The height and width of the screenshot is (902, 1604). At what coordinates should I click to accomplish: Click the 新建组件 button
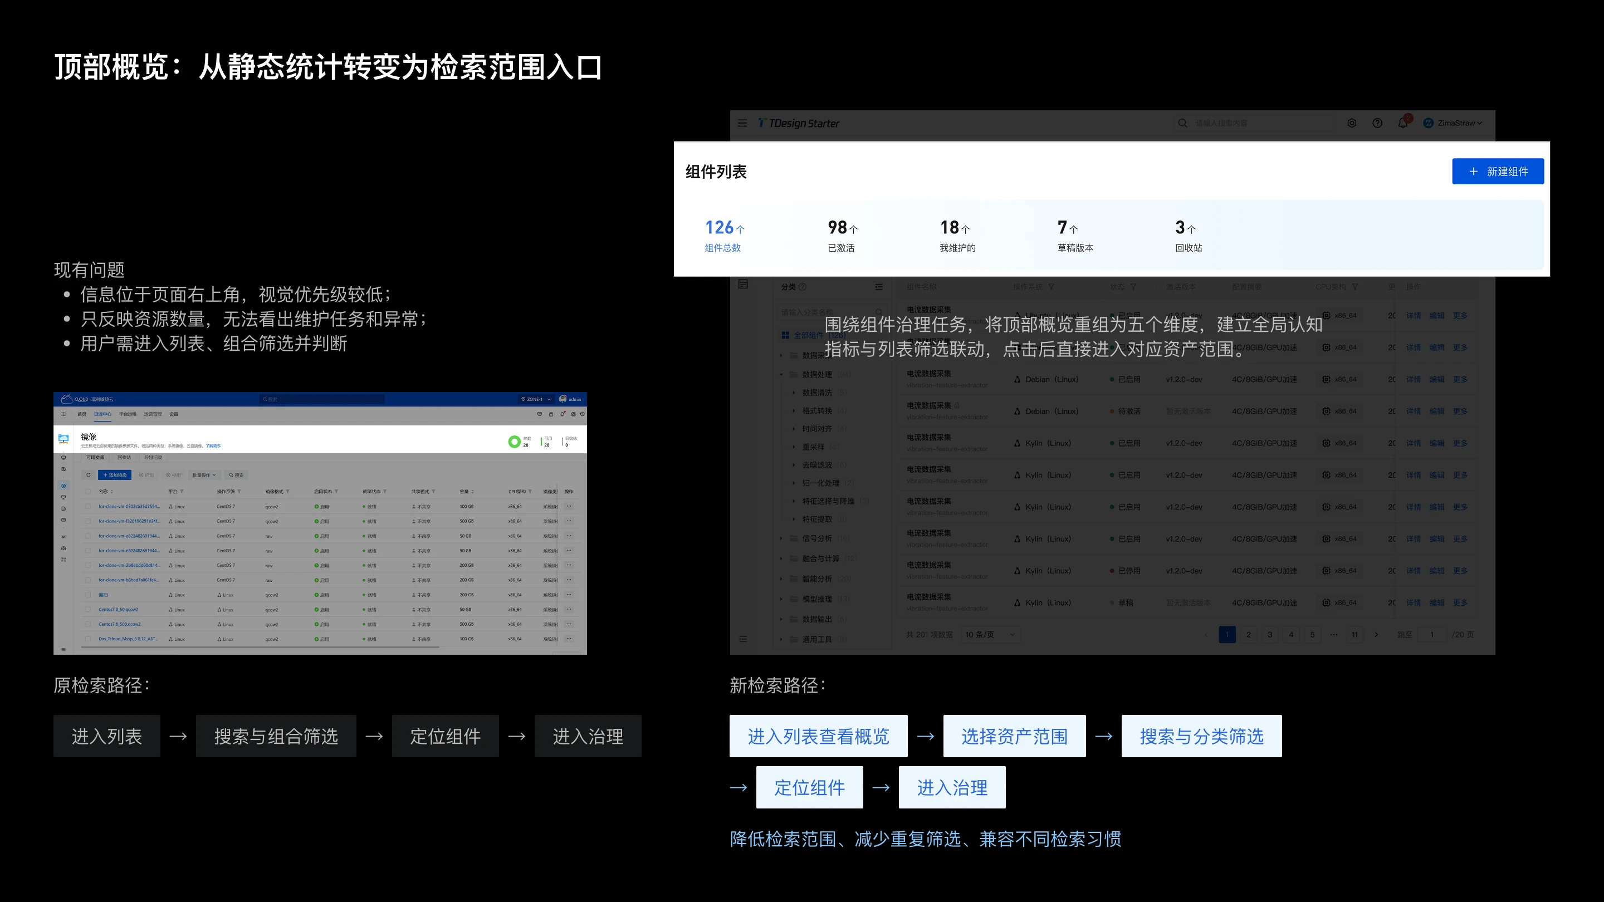pyautogui.click(x=1498, y=171)
